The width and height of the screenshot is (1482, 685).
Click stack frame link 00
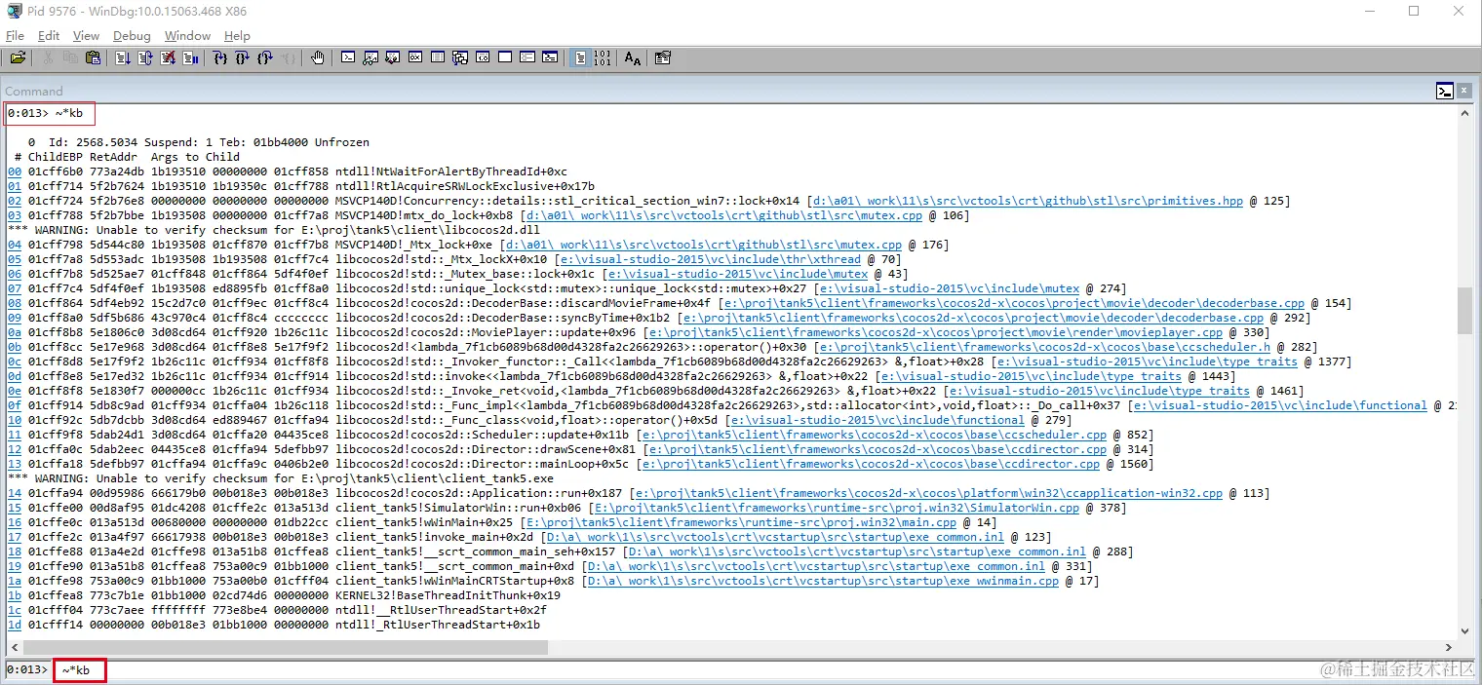tap(14, 171)
